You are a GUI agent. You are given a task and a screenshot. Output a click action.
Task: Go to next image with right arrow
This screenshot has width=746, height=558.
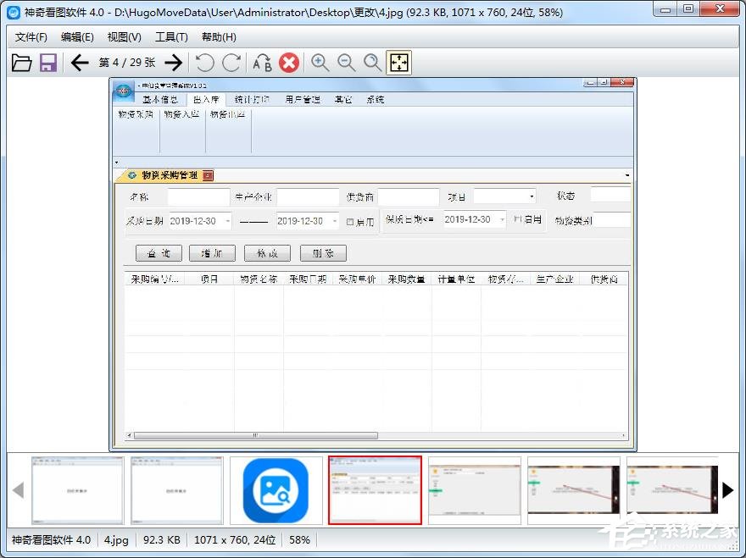coord(173,63)
